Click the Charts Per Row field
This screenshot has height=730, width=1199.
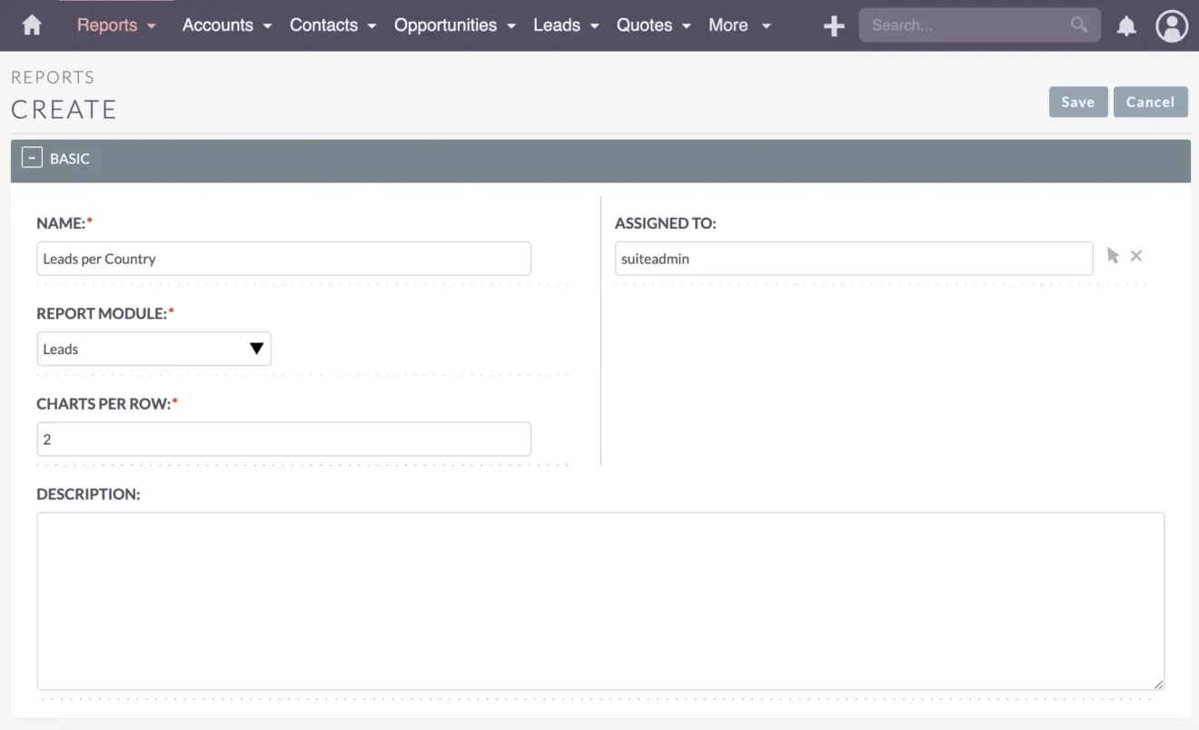[x=283, y=439]
